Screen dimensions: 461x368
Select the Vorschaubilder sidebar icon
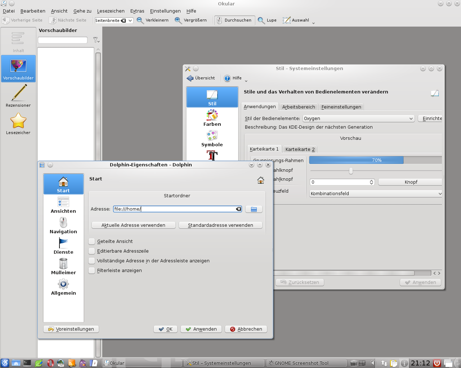click(18, 68)
